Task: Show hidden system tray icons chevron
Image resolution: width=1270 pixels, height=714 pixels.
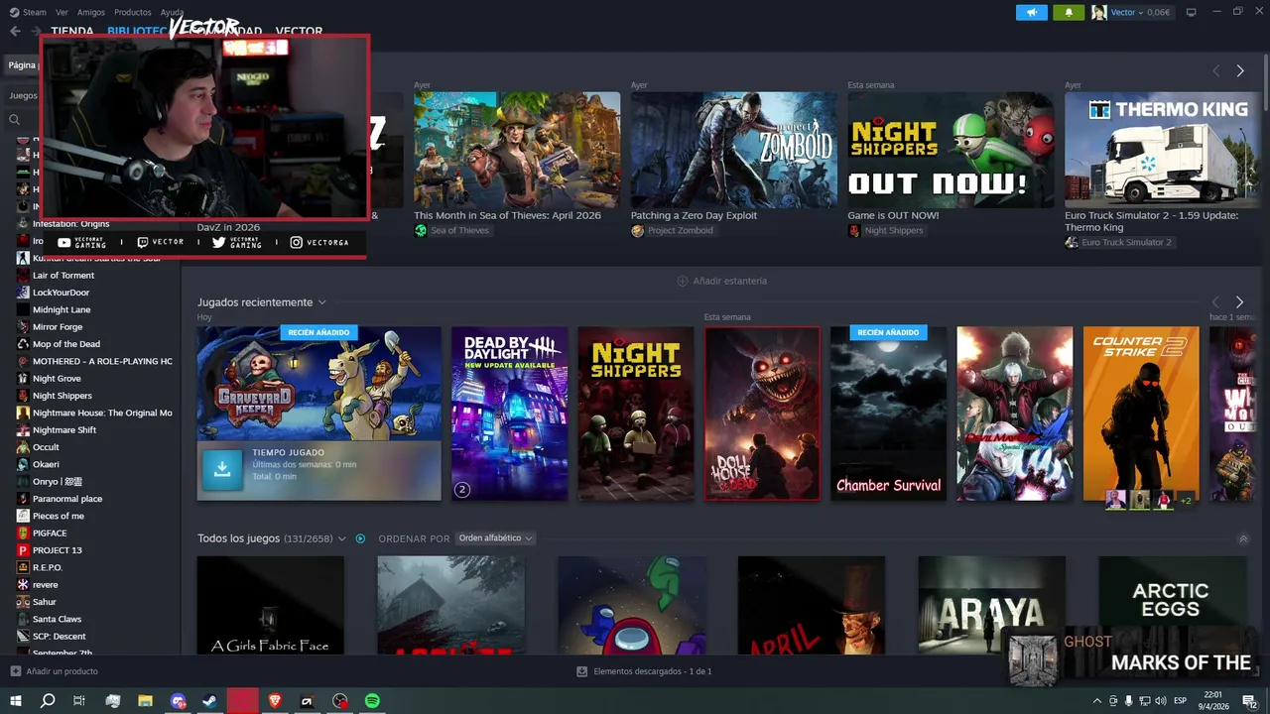Action: tap(1096, 701)
